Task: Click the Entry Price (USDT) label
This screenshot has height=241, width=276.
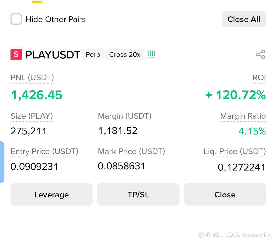Action: 44,152
